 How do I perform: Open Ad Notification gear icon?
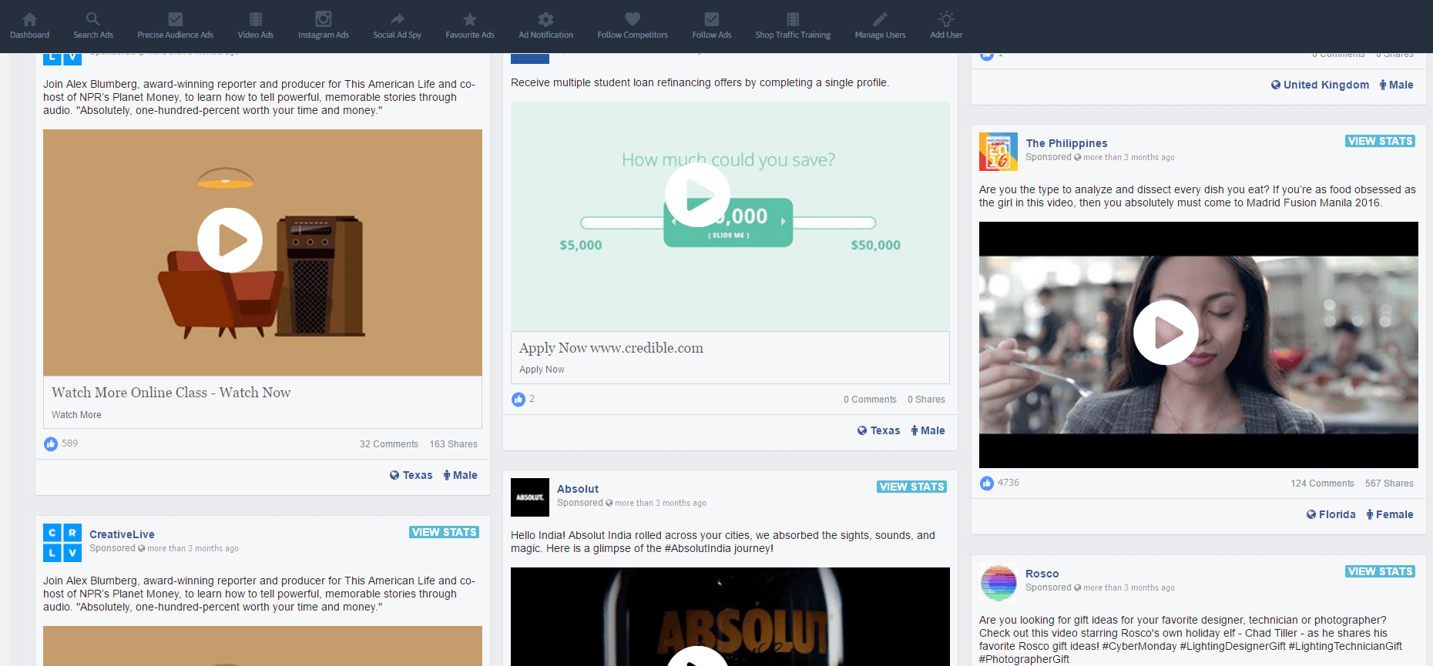pyautogui.click(x=545, y=19)
